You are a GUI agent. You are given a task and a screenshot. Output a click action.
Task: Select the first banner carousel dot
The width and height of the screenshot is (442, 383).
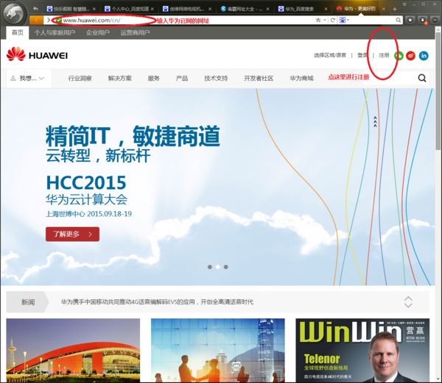coord(210,267)
